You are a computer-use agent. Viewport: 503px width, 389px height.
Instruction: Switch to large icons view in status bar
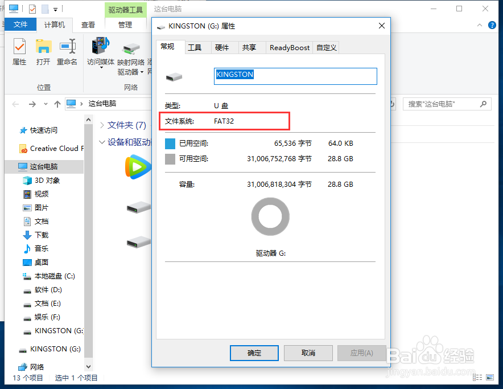[x=489, y=377]
